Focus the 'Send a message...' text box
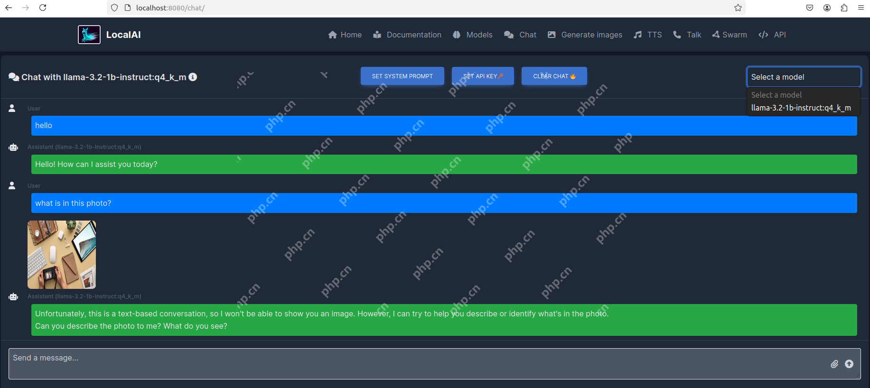This screenshot has width=870, height=388. tap(418, 364)
